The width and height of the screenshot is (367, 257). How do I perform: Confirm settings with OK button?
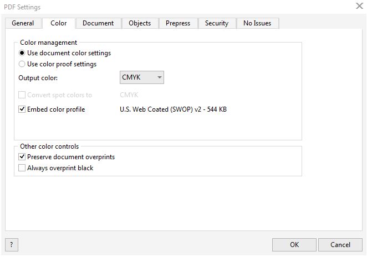(x=294, y=245)
